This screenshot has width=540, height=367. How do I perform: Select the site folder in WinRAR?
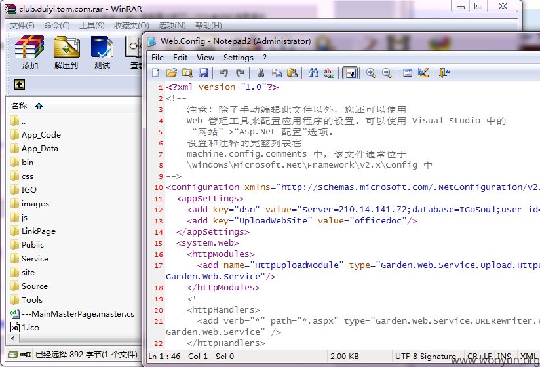[x=23, y=273]
